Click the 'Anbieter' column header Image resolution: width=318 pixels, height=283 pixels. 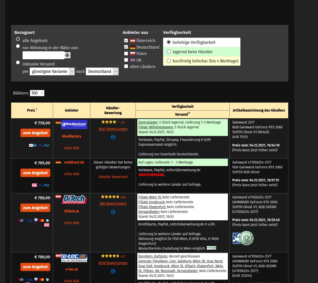click(x=71, y=110)
